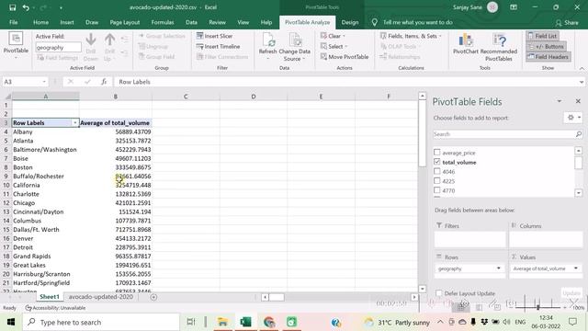Screen dimensions: 588x331
Task: Undo the last action via the title bar
Action: (26, 7)
